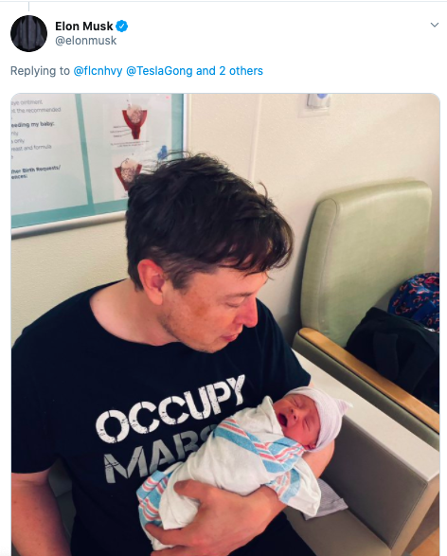447x556 pixels.
Task: Visit the @TeslaGong profile mention
Action: [159, 71]
